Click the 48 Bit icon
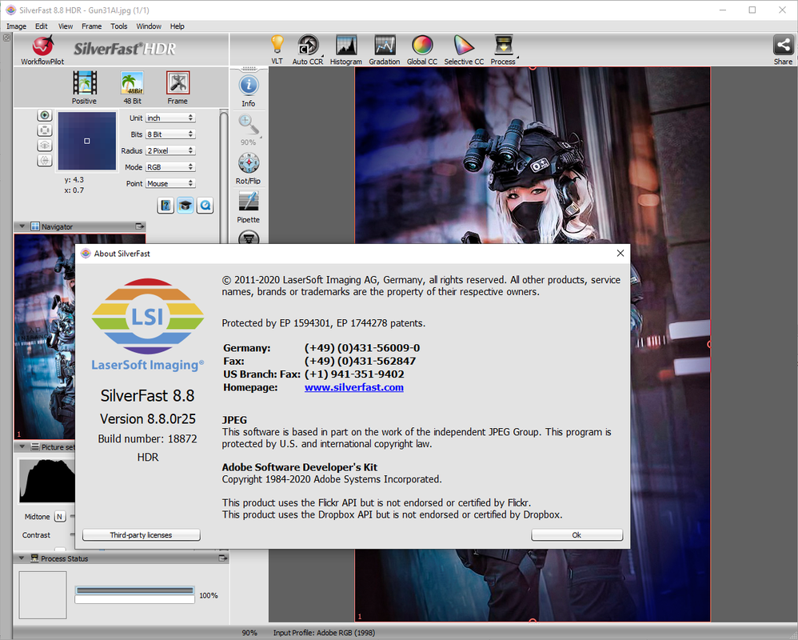798x640 pixels. click(x=132, y=87)
